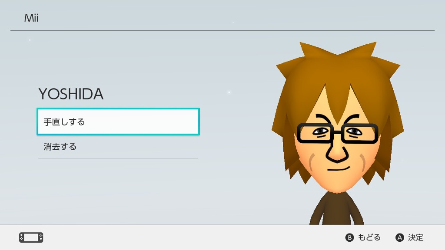Click the Mii's right eyebrow

351,118
